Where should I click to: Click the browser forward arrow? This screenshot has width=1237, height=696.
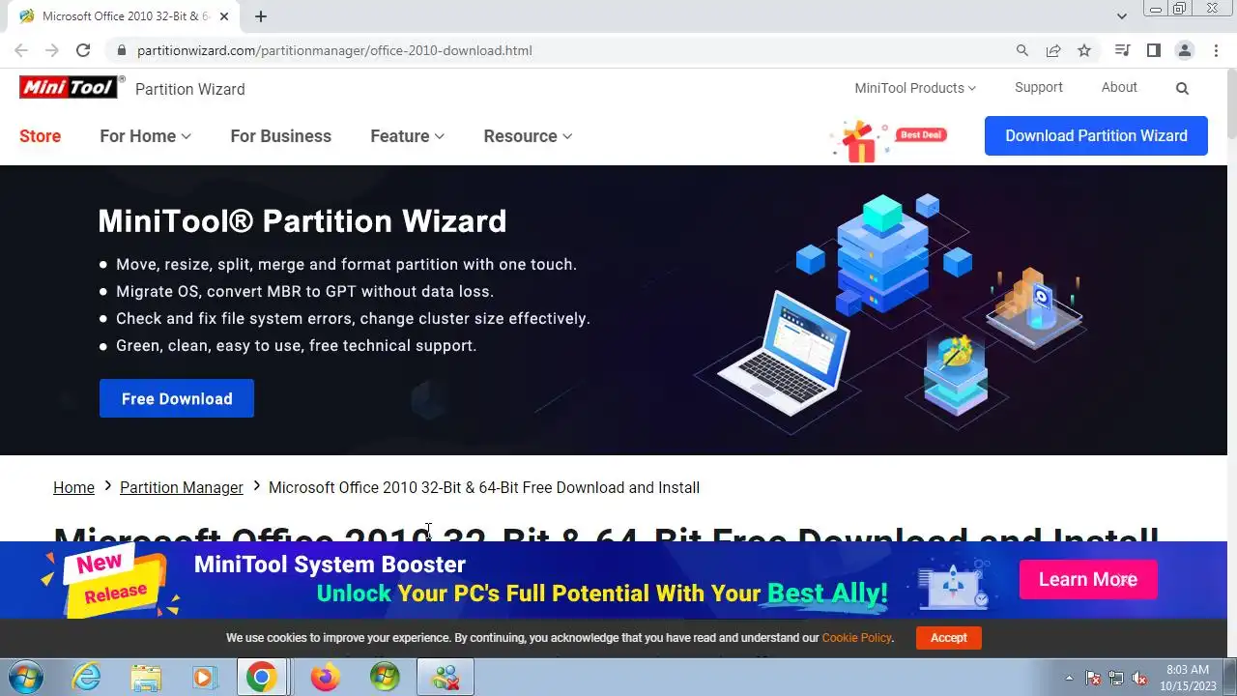tap(52, 50)
